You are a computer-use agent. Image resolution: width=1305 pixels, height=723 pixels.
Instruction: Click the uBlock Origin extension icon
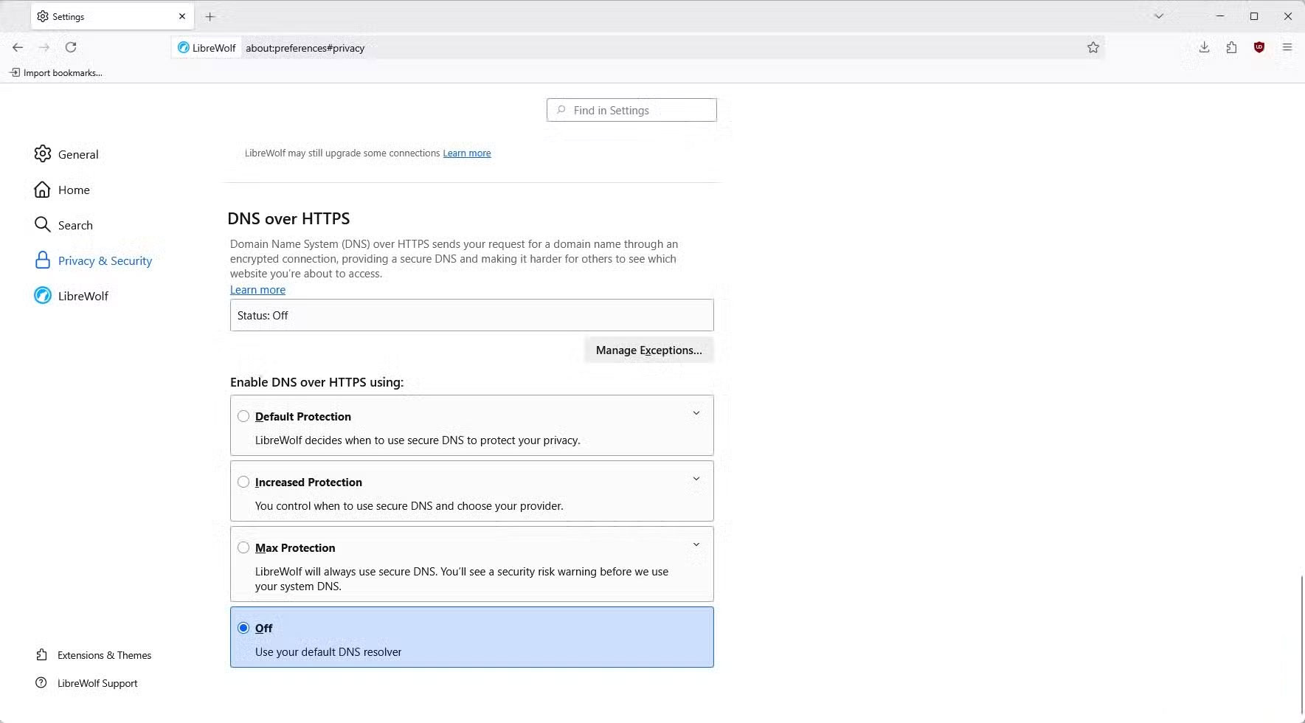click(1259, 47)
